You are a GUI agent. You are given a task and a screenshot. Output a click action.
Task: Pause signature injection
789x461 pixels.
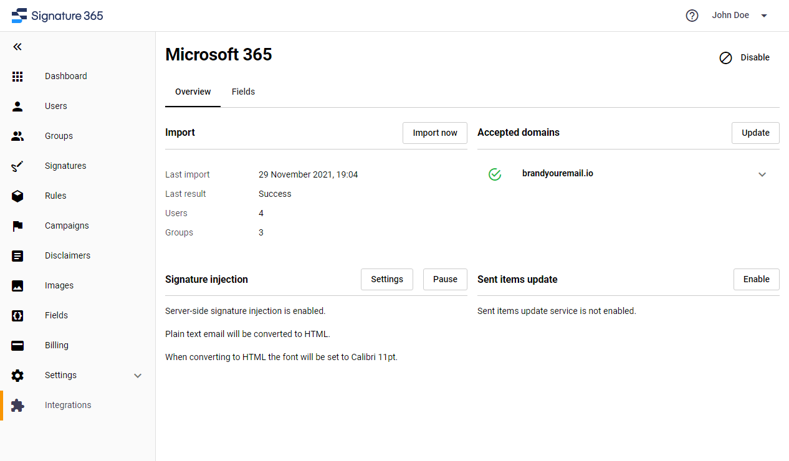click(445, 279)
